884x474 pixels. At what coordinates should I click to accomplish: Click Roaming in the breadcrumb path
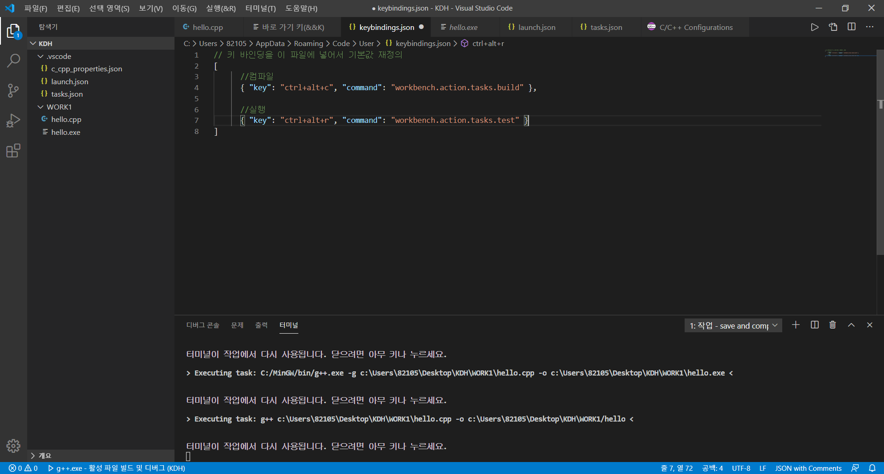coord(308,43)
